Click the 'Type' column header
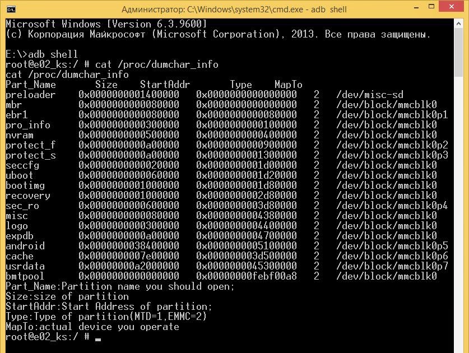 point(241,85)
